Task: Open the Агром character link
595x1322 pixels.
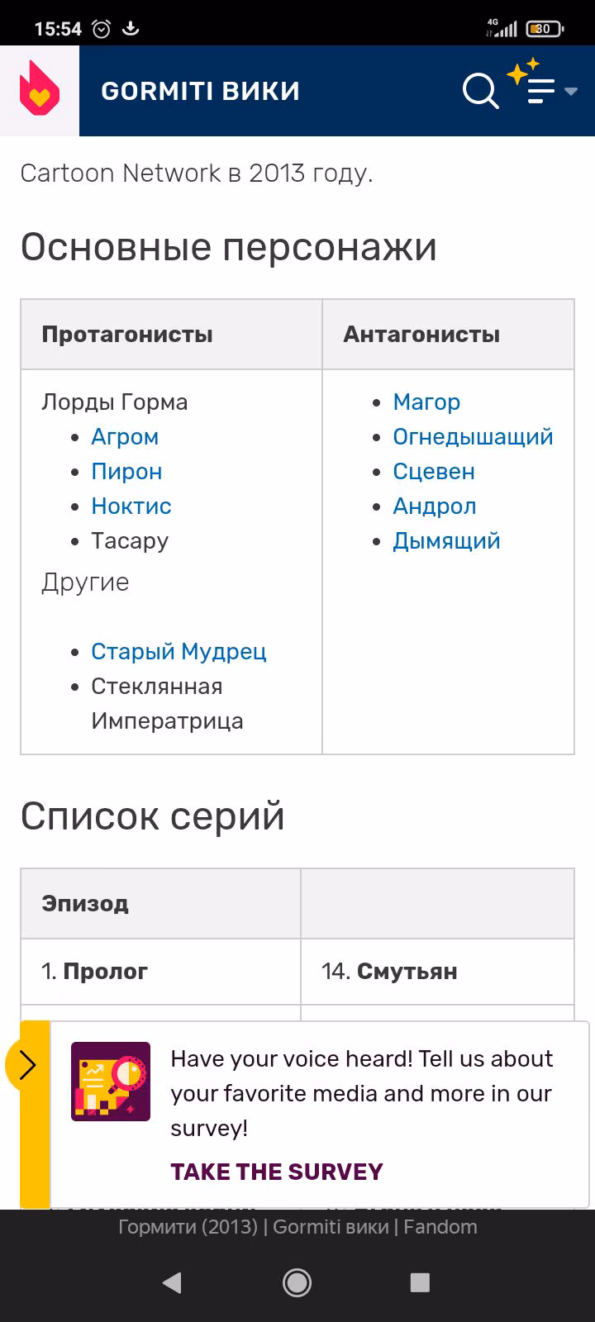Action: tap(125, 437)
